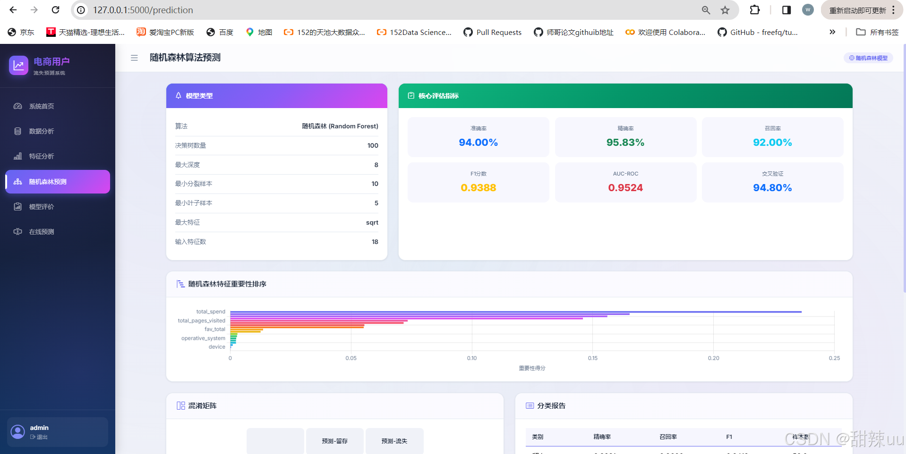Bookmark this page with the star icon
Screen dimensions: 906x454
point(725,10)
